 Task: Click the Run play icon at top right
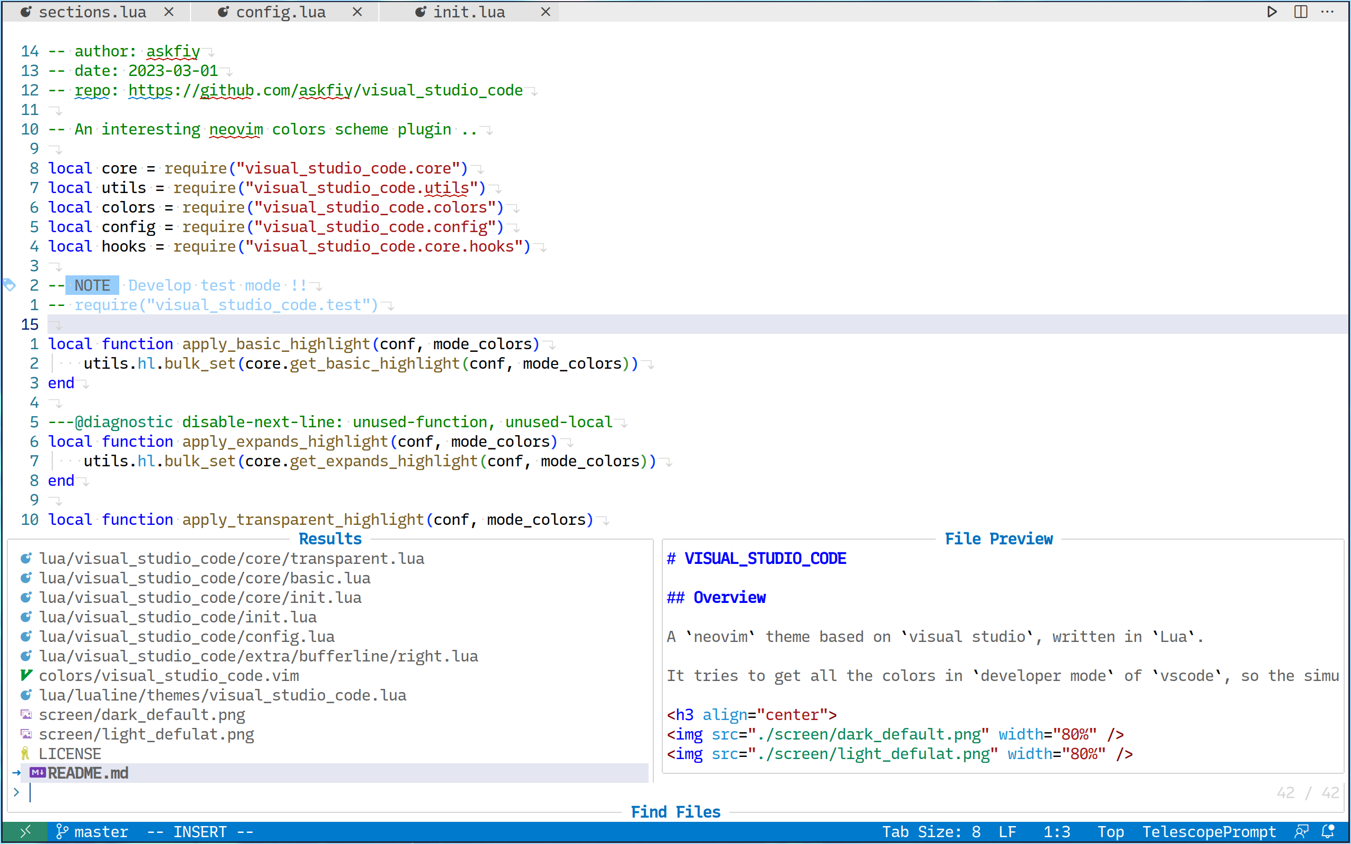coord(1272,12)
